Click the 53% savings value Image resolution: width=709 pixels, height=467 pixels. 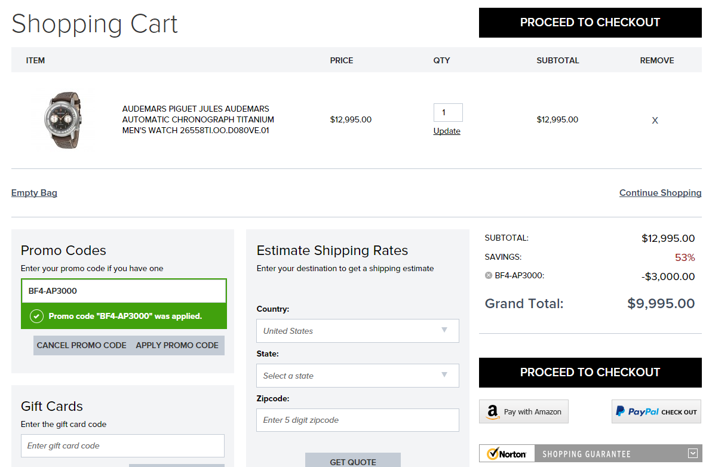point(685,257)
